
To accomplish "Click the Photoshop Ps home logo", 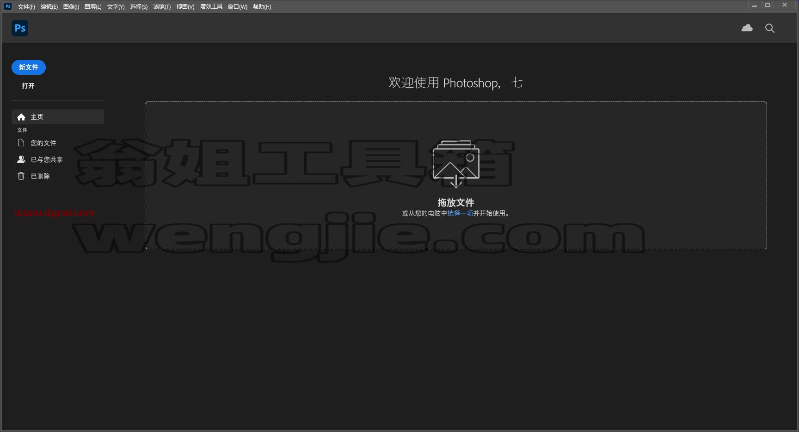I will [x=20, y=28].
